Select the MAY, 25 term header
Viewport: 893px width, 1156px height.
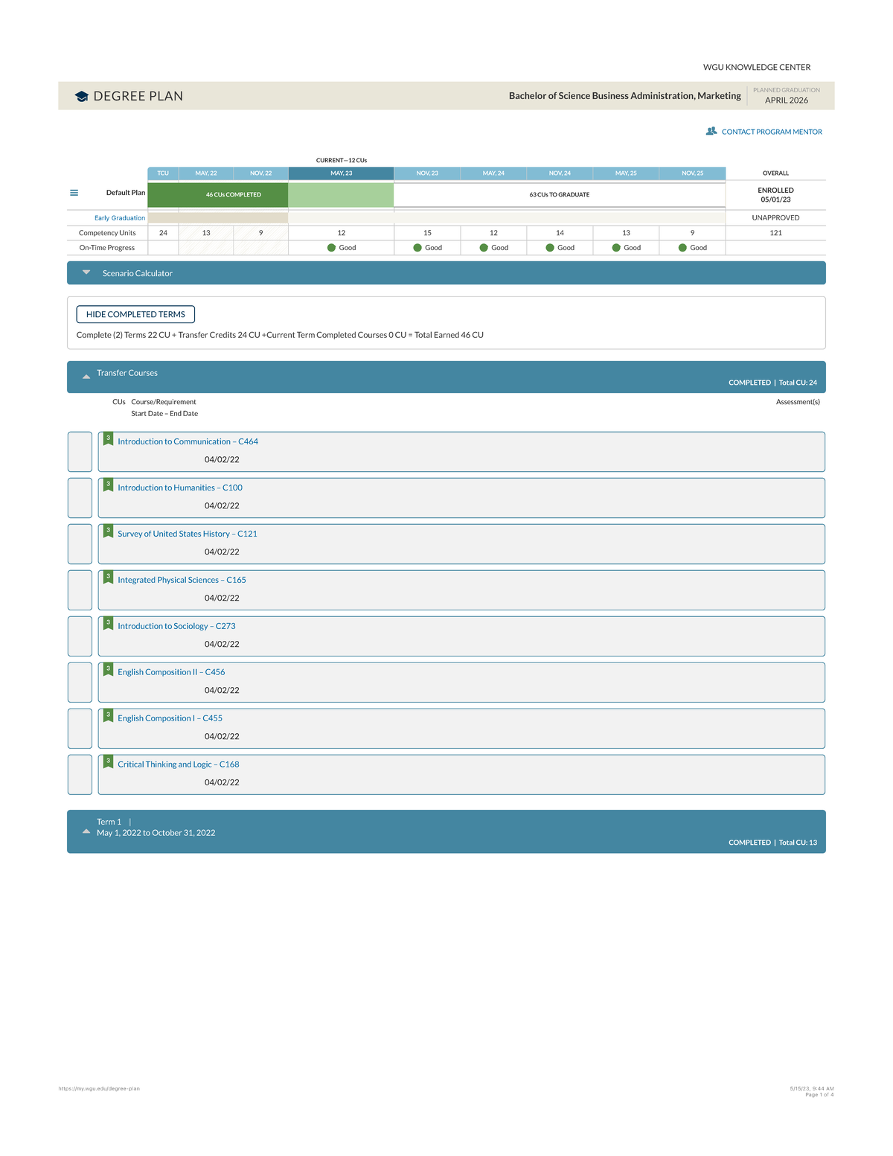(x=626, y=173)
